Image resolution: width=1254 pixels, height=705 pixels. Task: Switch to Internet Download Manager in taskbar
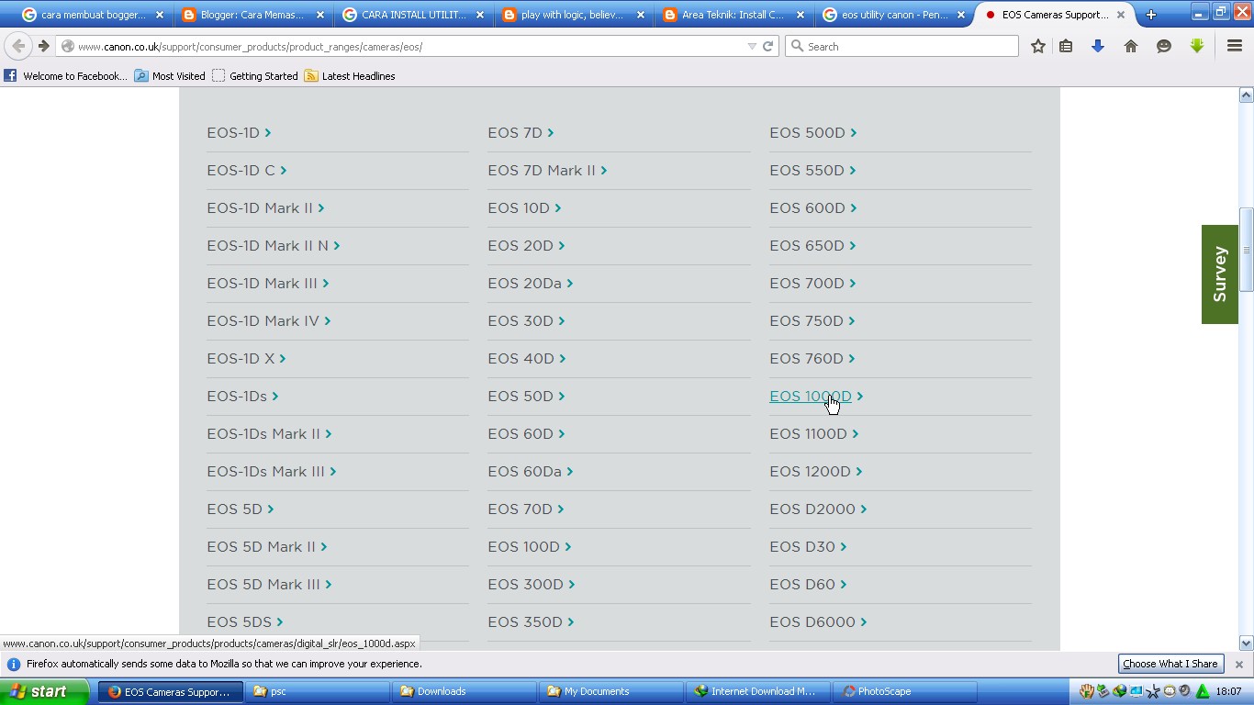[758, 691]
